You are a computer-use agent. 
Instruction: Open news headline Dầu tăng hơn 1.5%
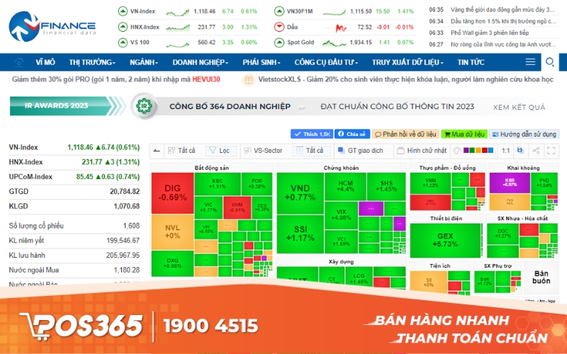(x=503, y=21)
